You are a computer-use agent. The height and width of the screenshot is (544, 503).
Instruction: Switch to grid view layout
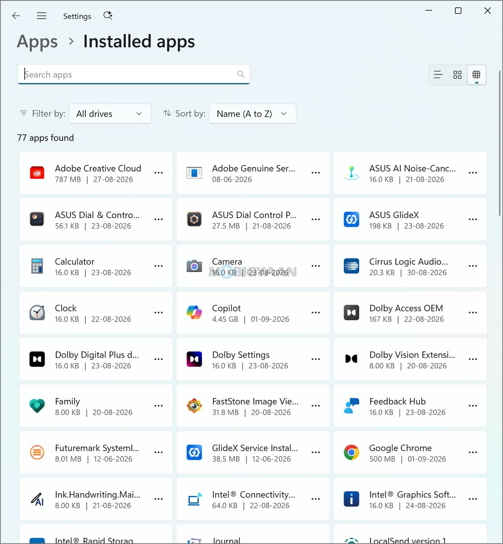coord(457,75)
